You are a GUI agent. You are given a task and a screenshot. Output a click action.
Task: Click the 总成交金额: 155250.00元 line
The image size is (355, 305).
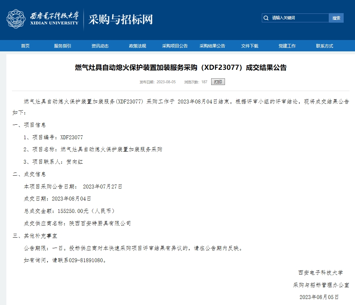[x=69, y=211]
